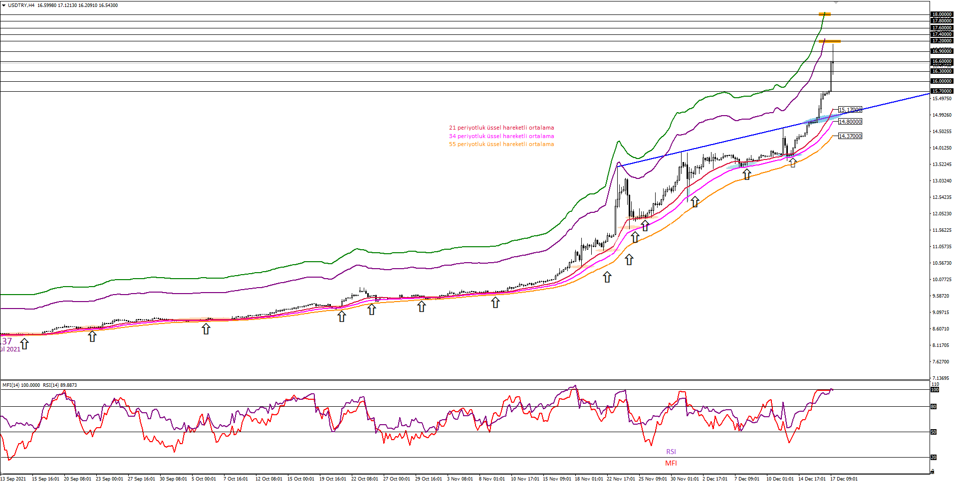The width and height of the screenshot is (954, 484).
Task: Click the 20 level tag on indicator scale
Action: point(934,458)
